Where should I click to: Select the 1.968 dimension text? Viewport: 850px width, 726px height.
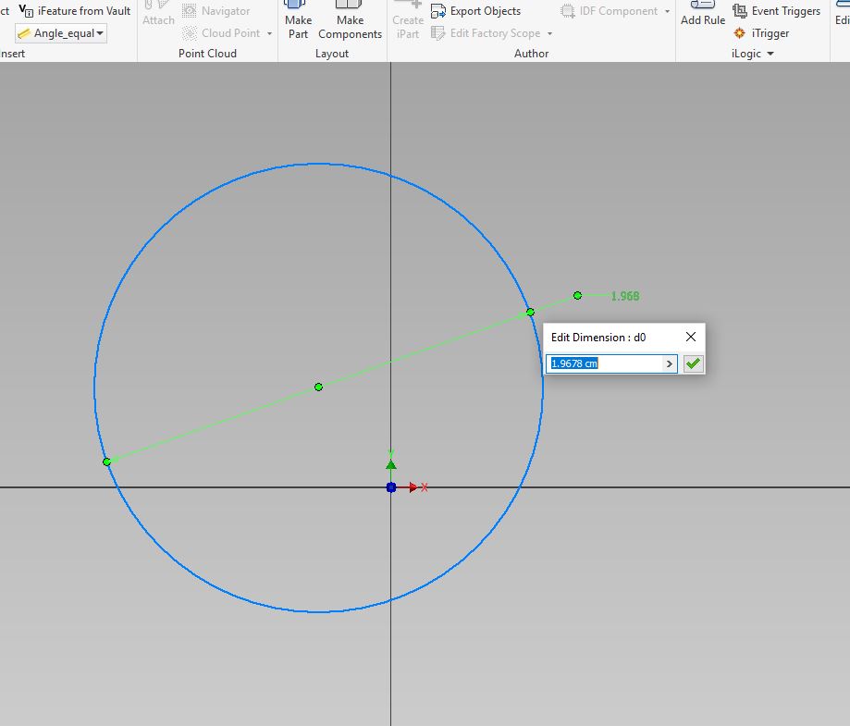pyautogui.click(x=625, y=296)
